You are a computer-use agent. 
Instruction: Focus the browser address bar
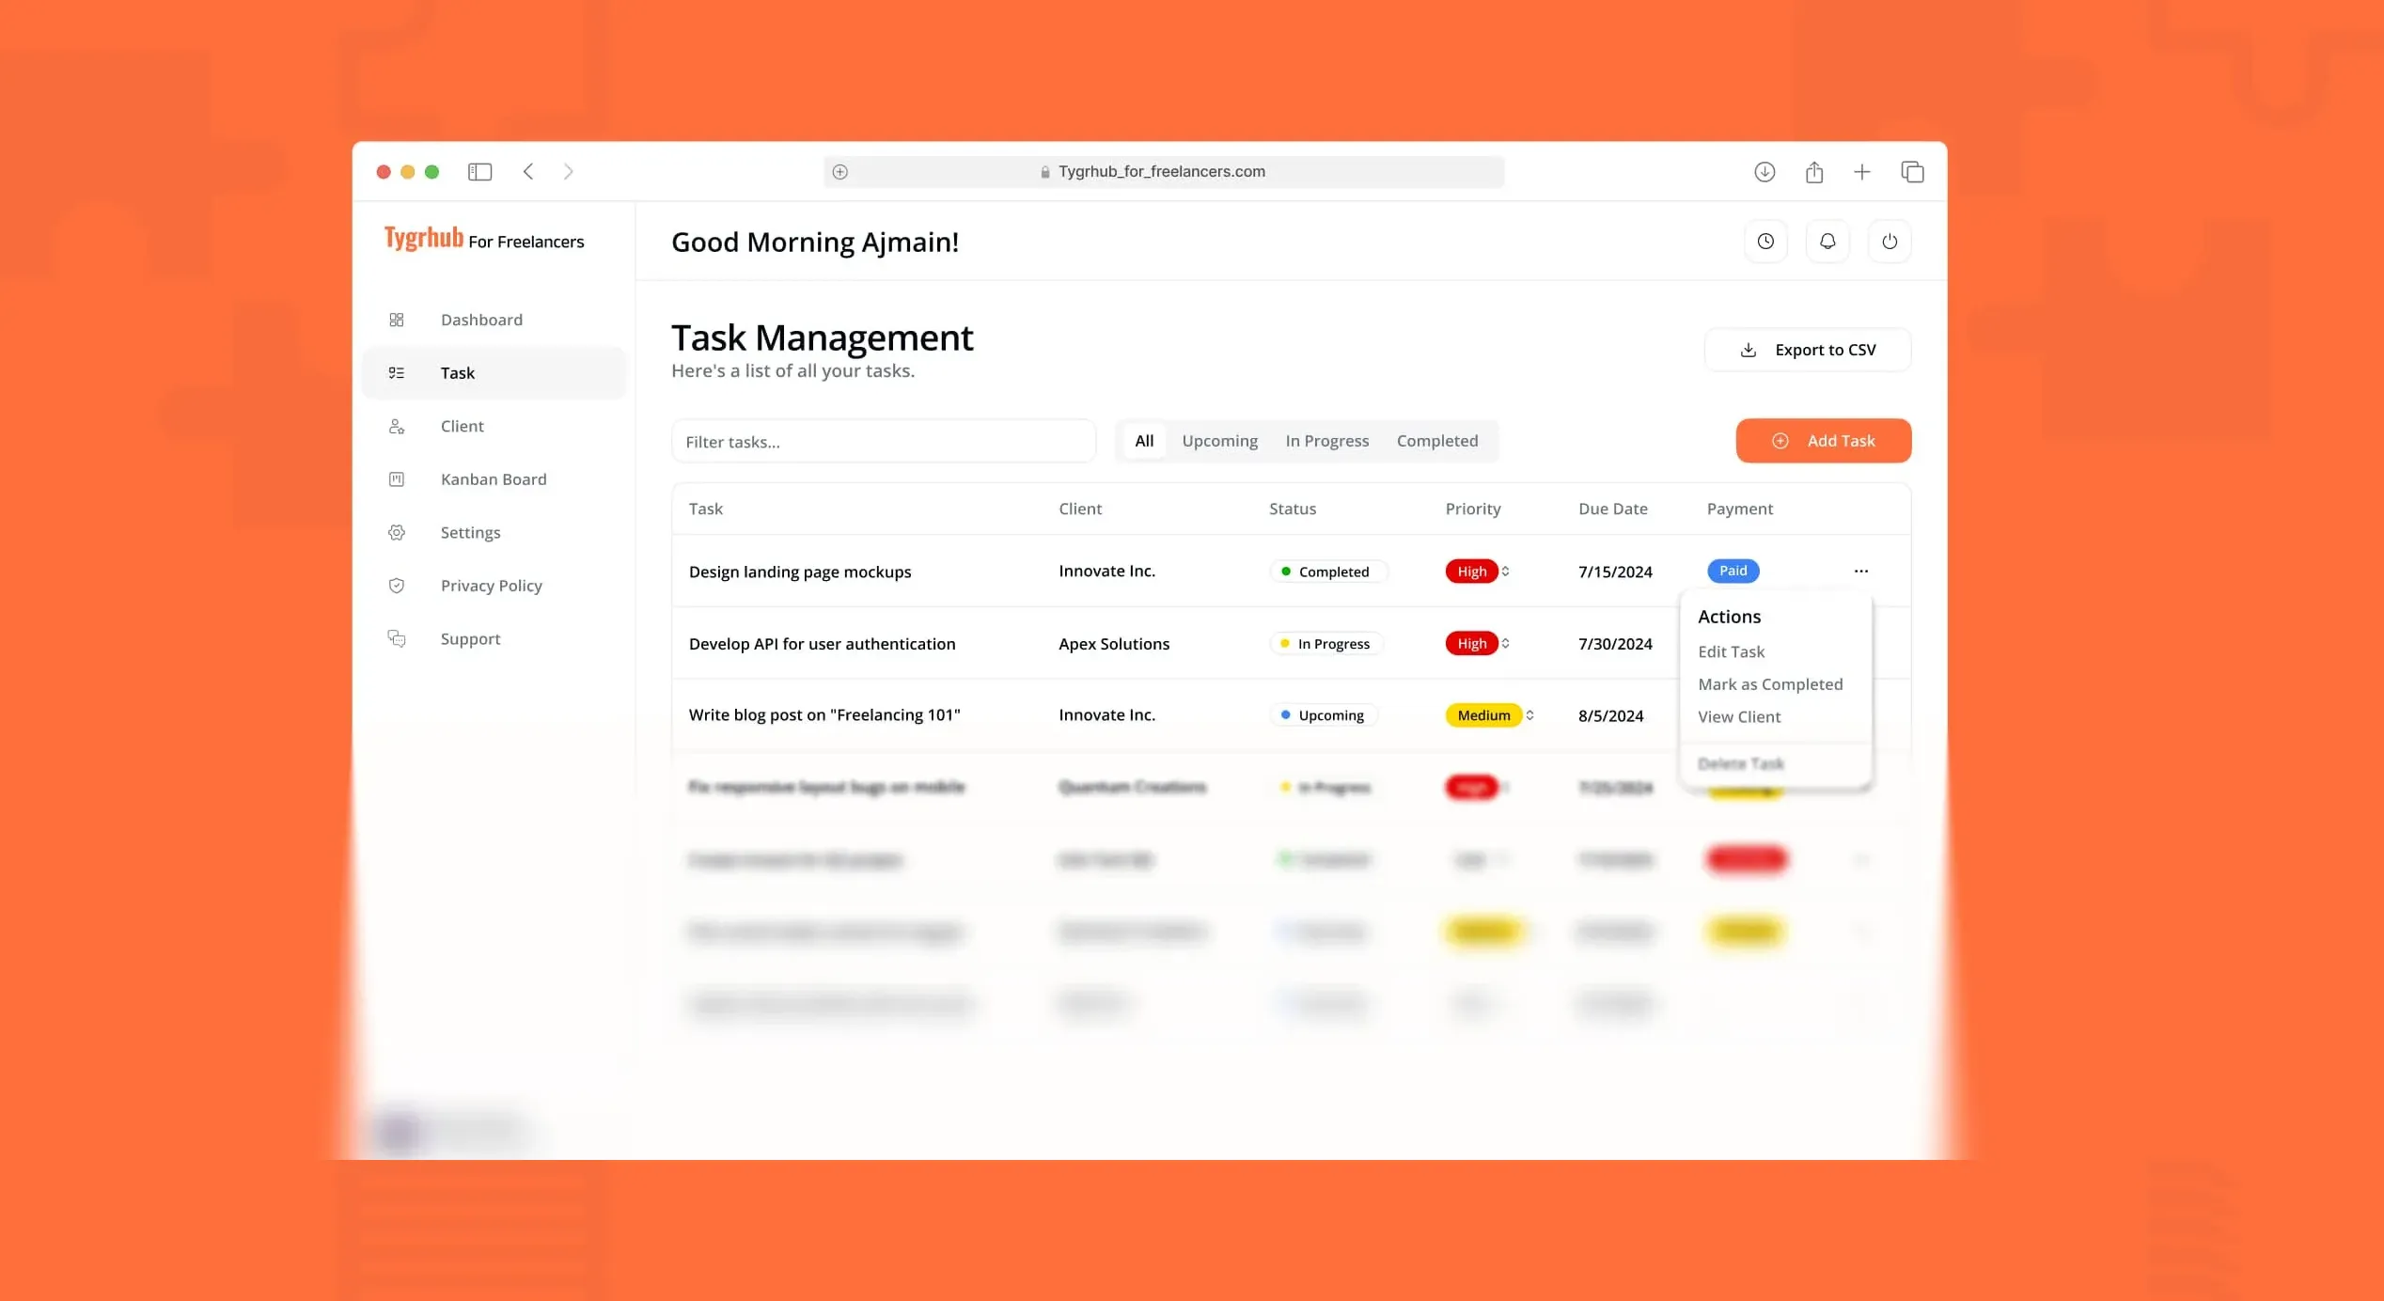pos(1164,172)
